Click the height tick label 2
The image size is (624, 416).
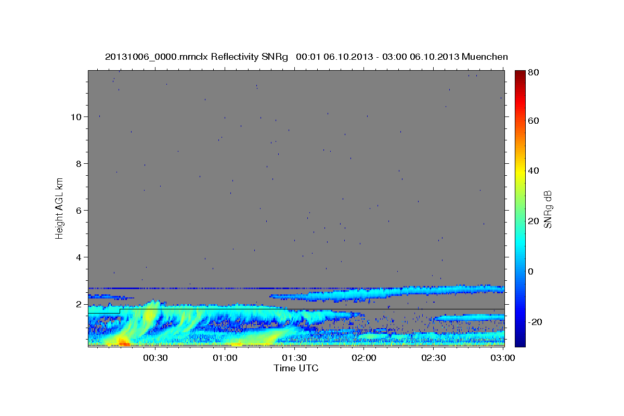click(x=79, y=304)
